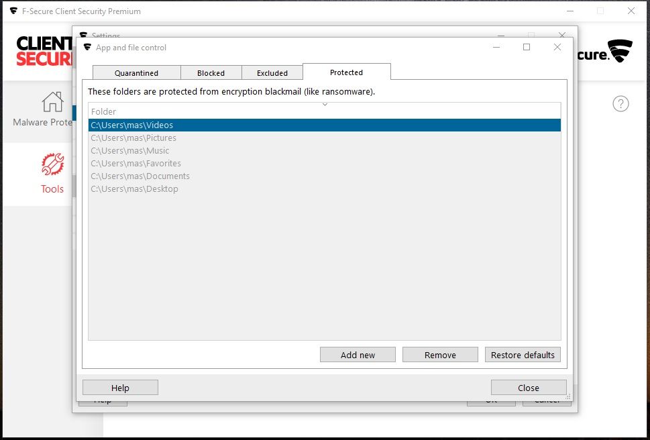This screenshot has height=440, width=650.
Task: Minimize the App and file control window
Action: (x=496, y=47)
